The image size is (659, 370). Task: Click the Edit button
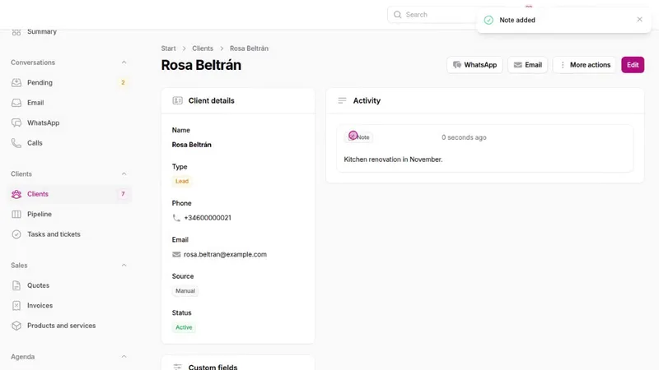pyautogui.click(x=633, y=65)
